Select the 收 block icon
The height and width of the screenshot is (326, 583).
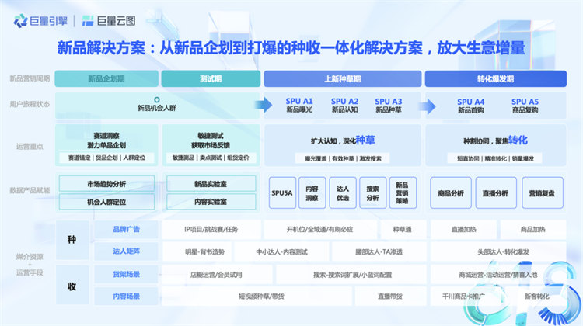click(x=72, y=286)
